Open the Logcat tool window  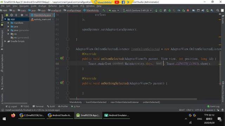(11, 106)
